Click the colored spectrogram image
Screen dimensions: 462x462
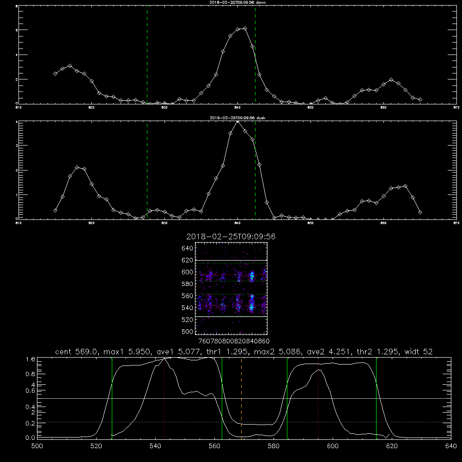pos(231,288)
